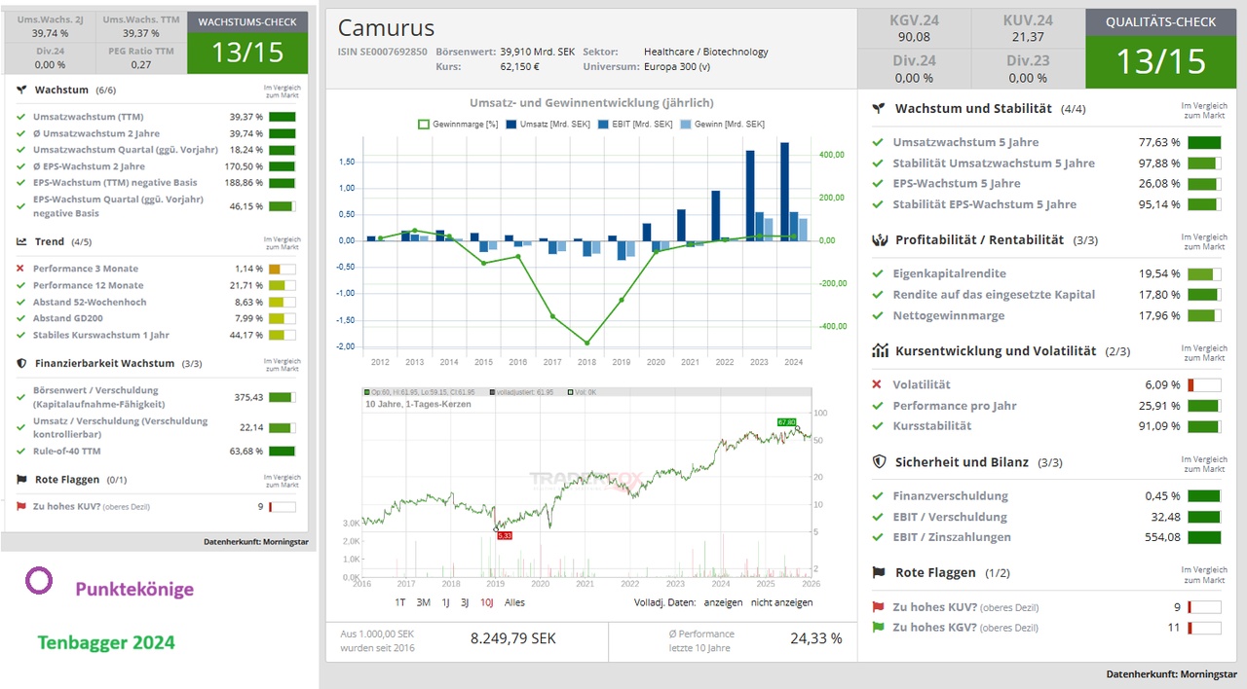This screenshot has height=689, width=1247.
Task: Select the 3M chart time range
Action: click(x=423, y=602)
